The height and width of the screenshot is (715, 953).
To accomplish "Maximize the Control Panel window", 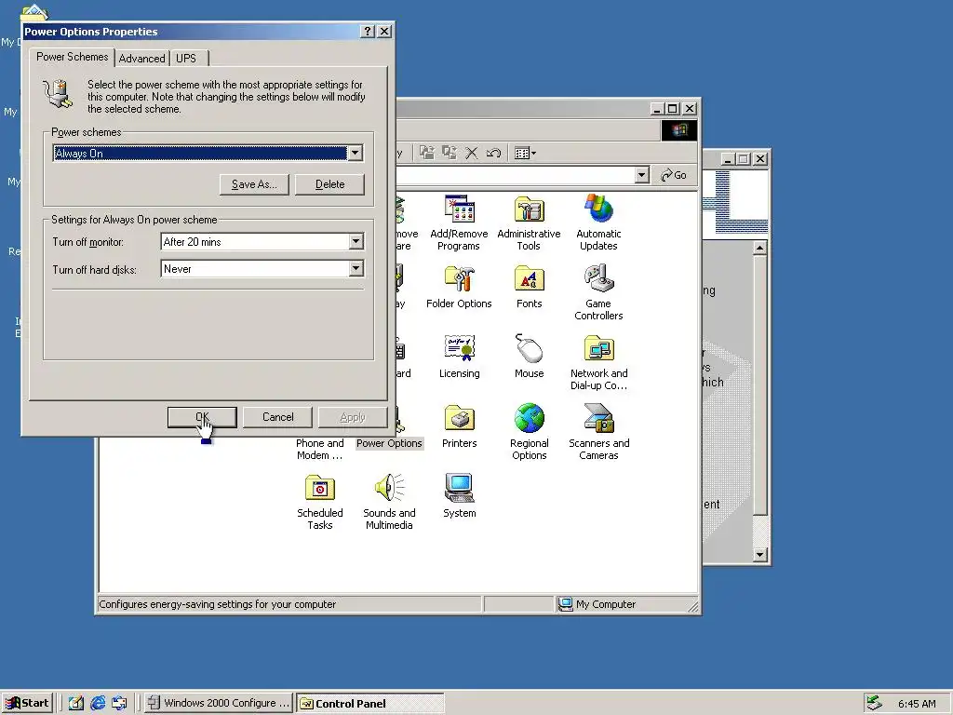I will click(x=672, y=109).
